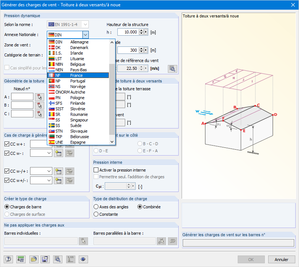
Task: Choose SFS Finlande from the list
Action: point(78,103)
